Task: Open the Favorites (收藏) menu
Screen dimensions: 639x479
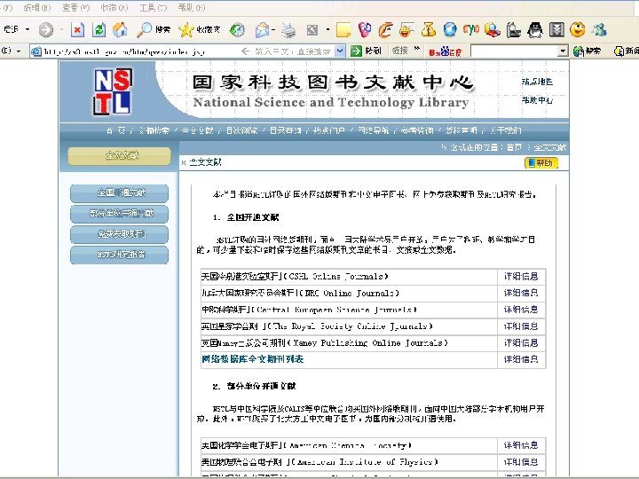Action: 114,7
